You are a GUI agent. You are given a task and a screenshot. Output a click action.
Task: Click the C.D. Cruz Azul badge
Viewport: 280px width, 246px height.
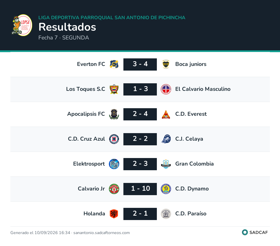[x=114, y=139]
